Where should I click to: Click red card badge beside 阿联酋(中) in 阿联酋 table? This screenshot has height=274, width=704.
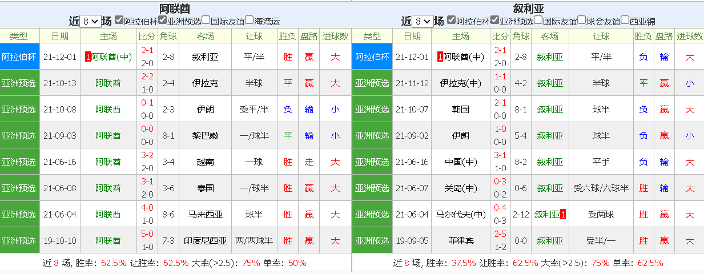(x=87, y=57)
